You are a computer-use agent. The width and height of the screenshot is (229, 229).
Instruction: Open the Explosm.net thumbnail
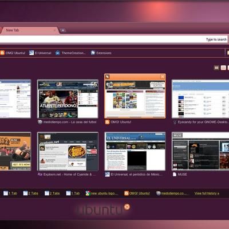(x=68, y=151)
